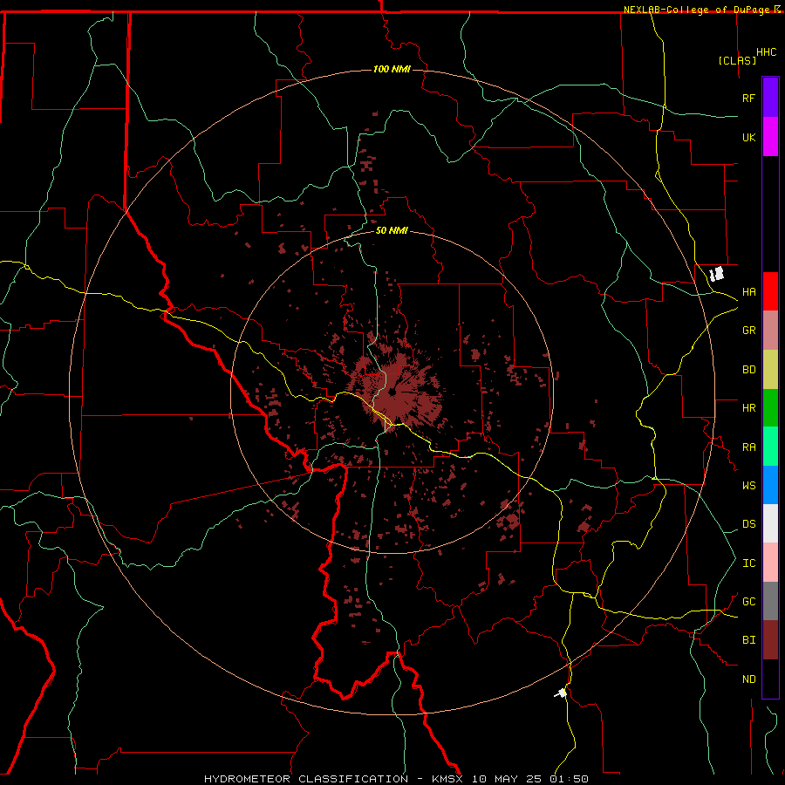This screenshot has height=785, width=785.
Task: Click the RA legend label
Action: [749, 447]
